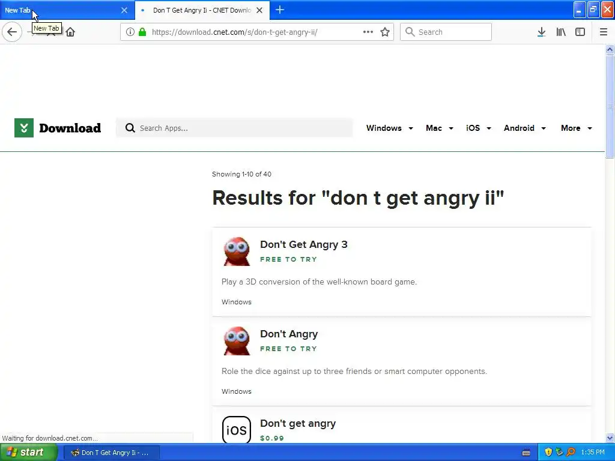Click the scrollbar up arrow
Screen dimensions: 615x461
coord(610,49)
